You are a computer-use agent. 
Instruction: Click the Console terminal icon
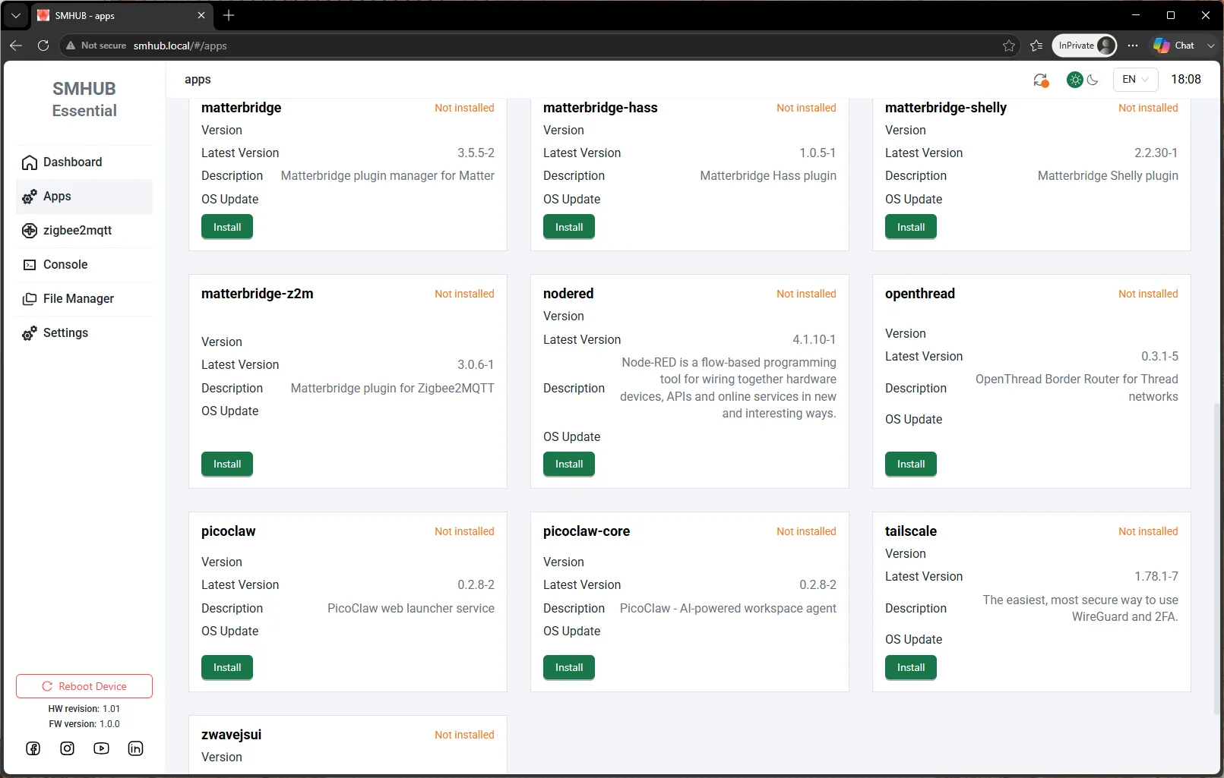click(x=30, y=265)
